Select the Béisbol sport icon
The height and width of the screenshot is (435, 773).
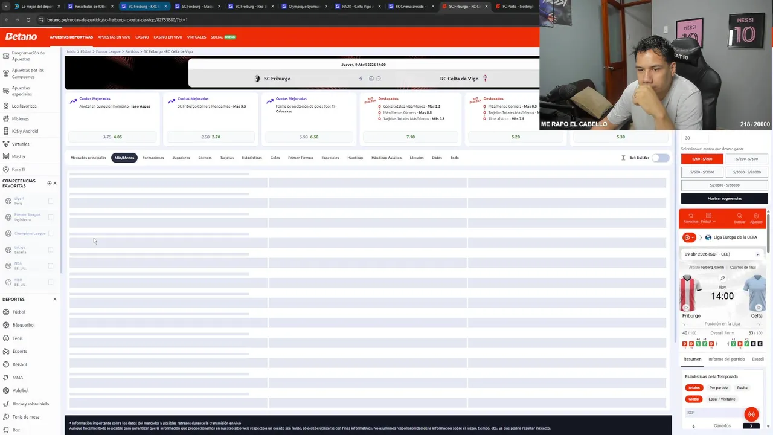tap(6, 364)
